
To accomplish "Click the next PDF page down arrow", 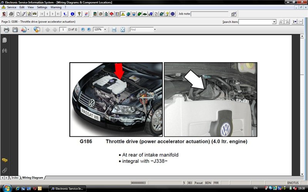I will [x=55, y=30].
